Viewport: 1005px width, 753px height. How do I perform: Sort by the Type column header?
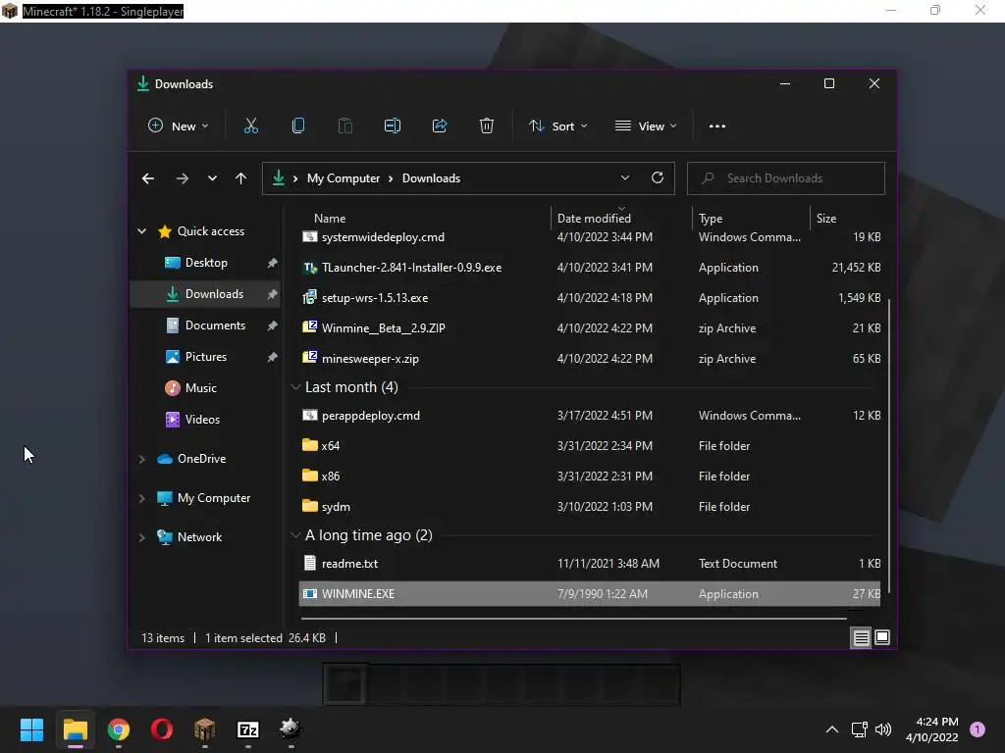click(711, 219)
